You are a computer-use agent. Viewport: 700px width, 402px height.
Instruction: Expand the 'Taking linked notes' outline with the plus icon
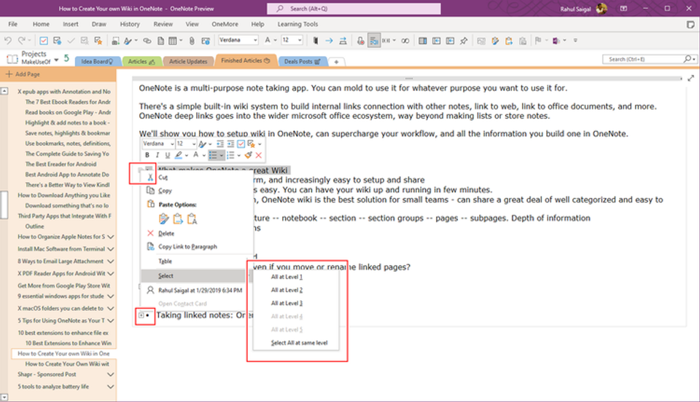point(141,315)
